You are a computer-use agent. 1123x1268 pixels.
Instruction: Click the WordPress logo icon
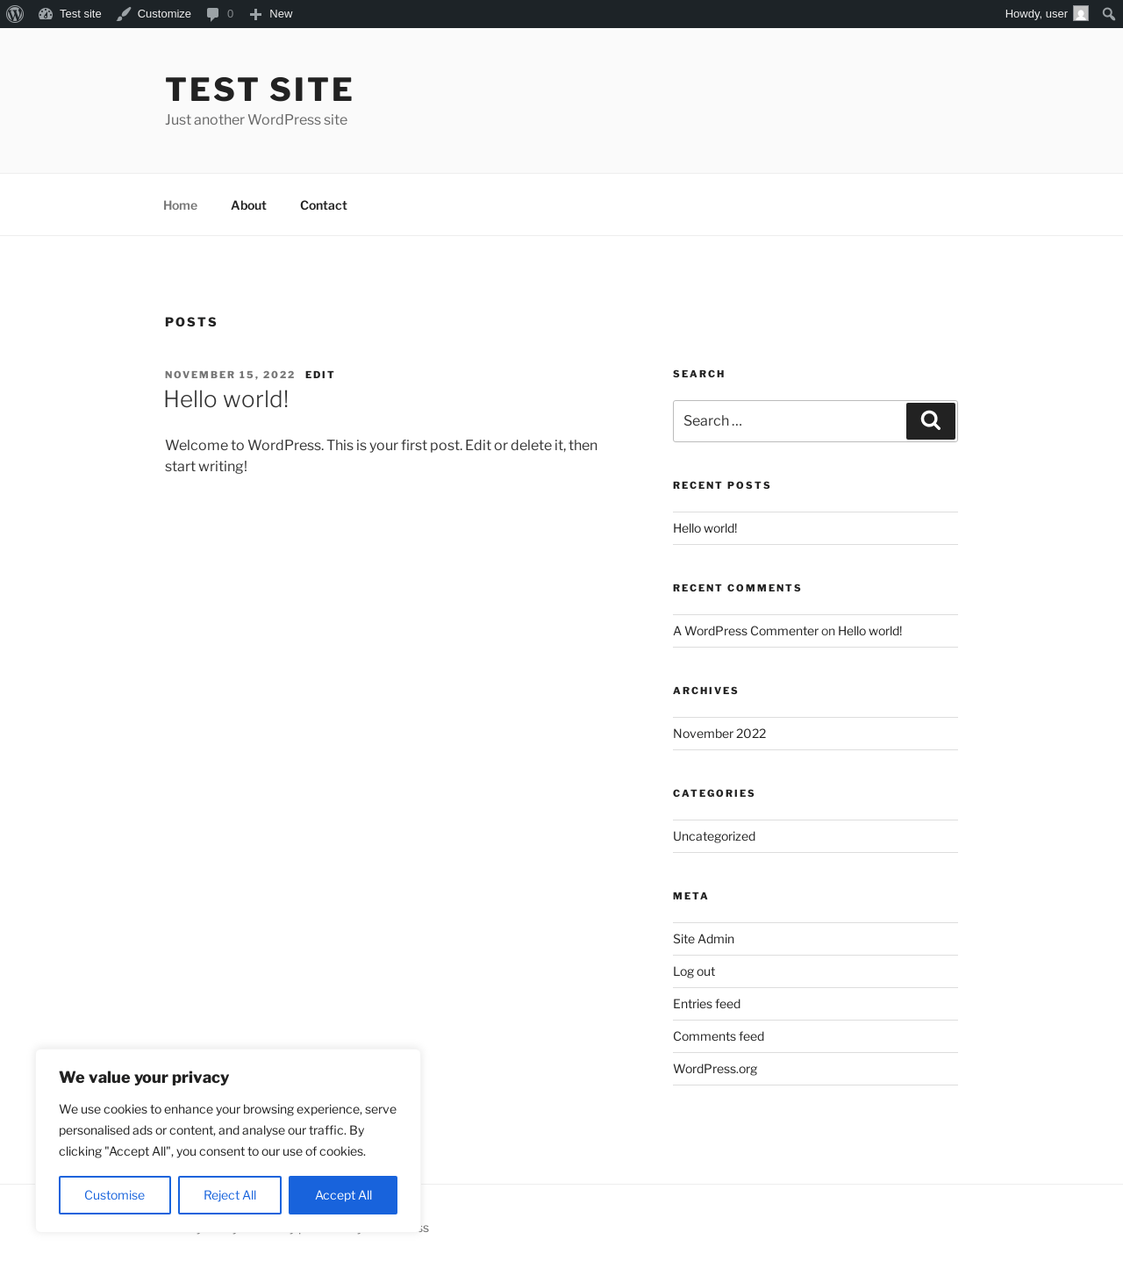[x=15, y=14]
